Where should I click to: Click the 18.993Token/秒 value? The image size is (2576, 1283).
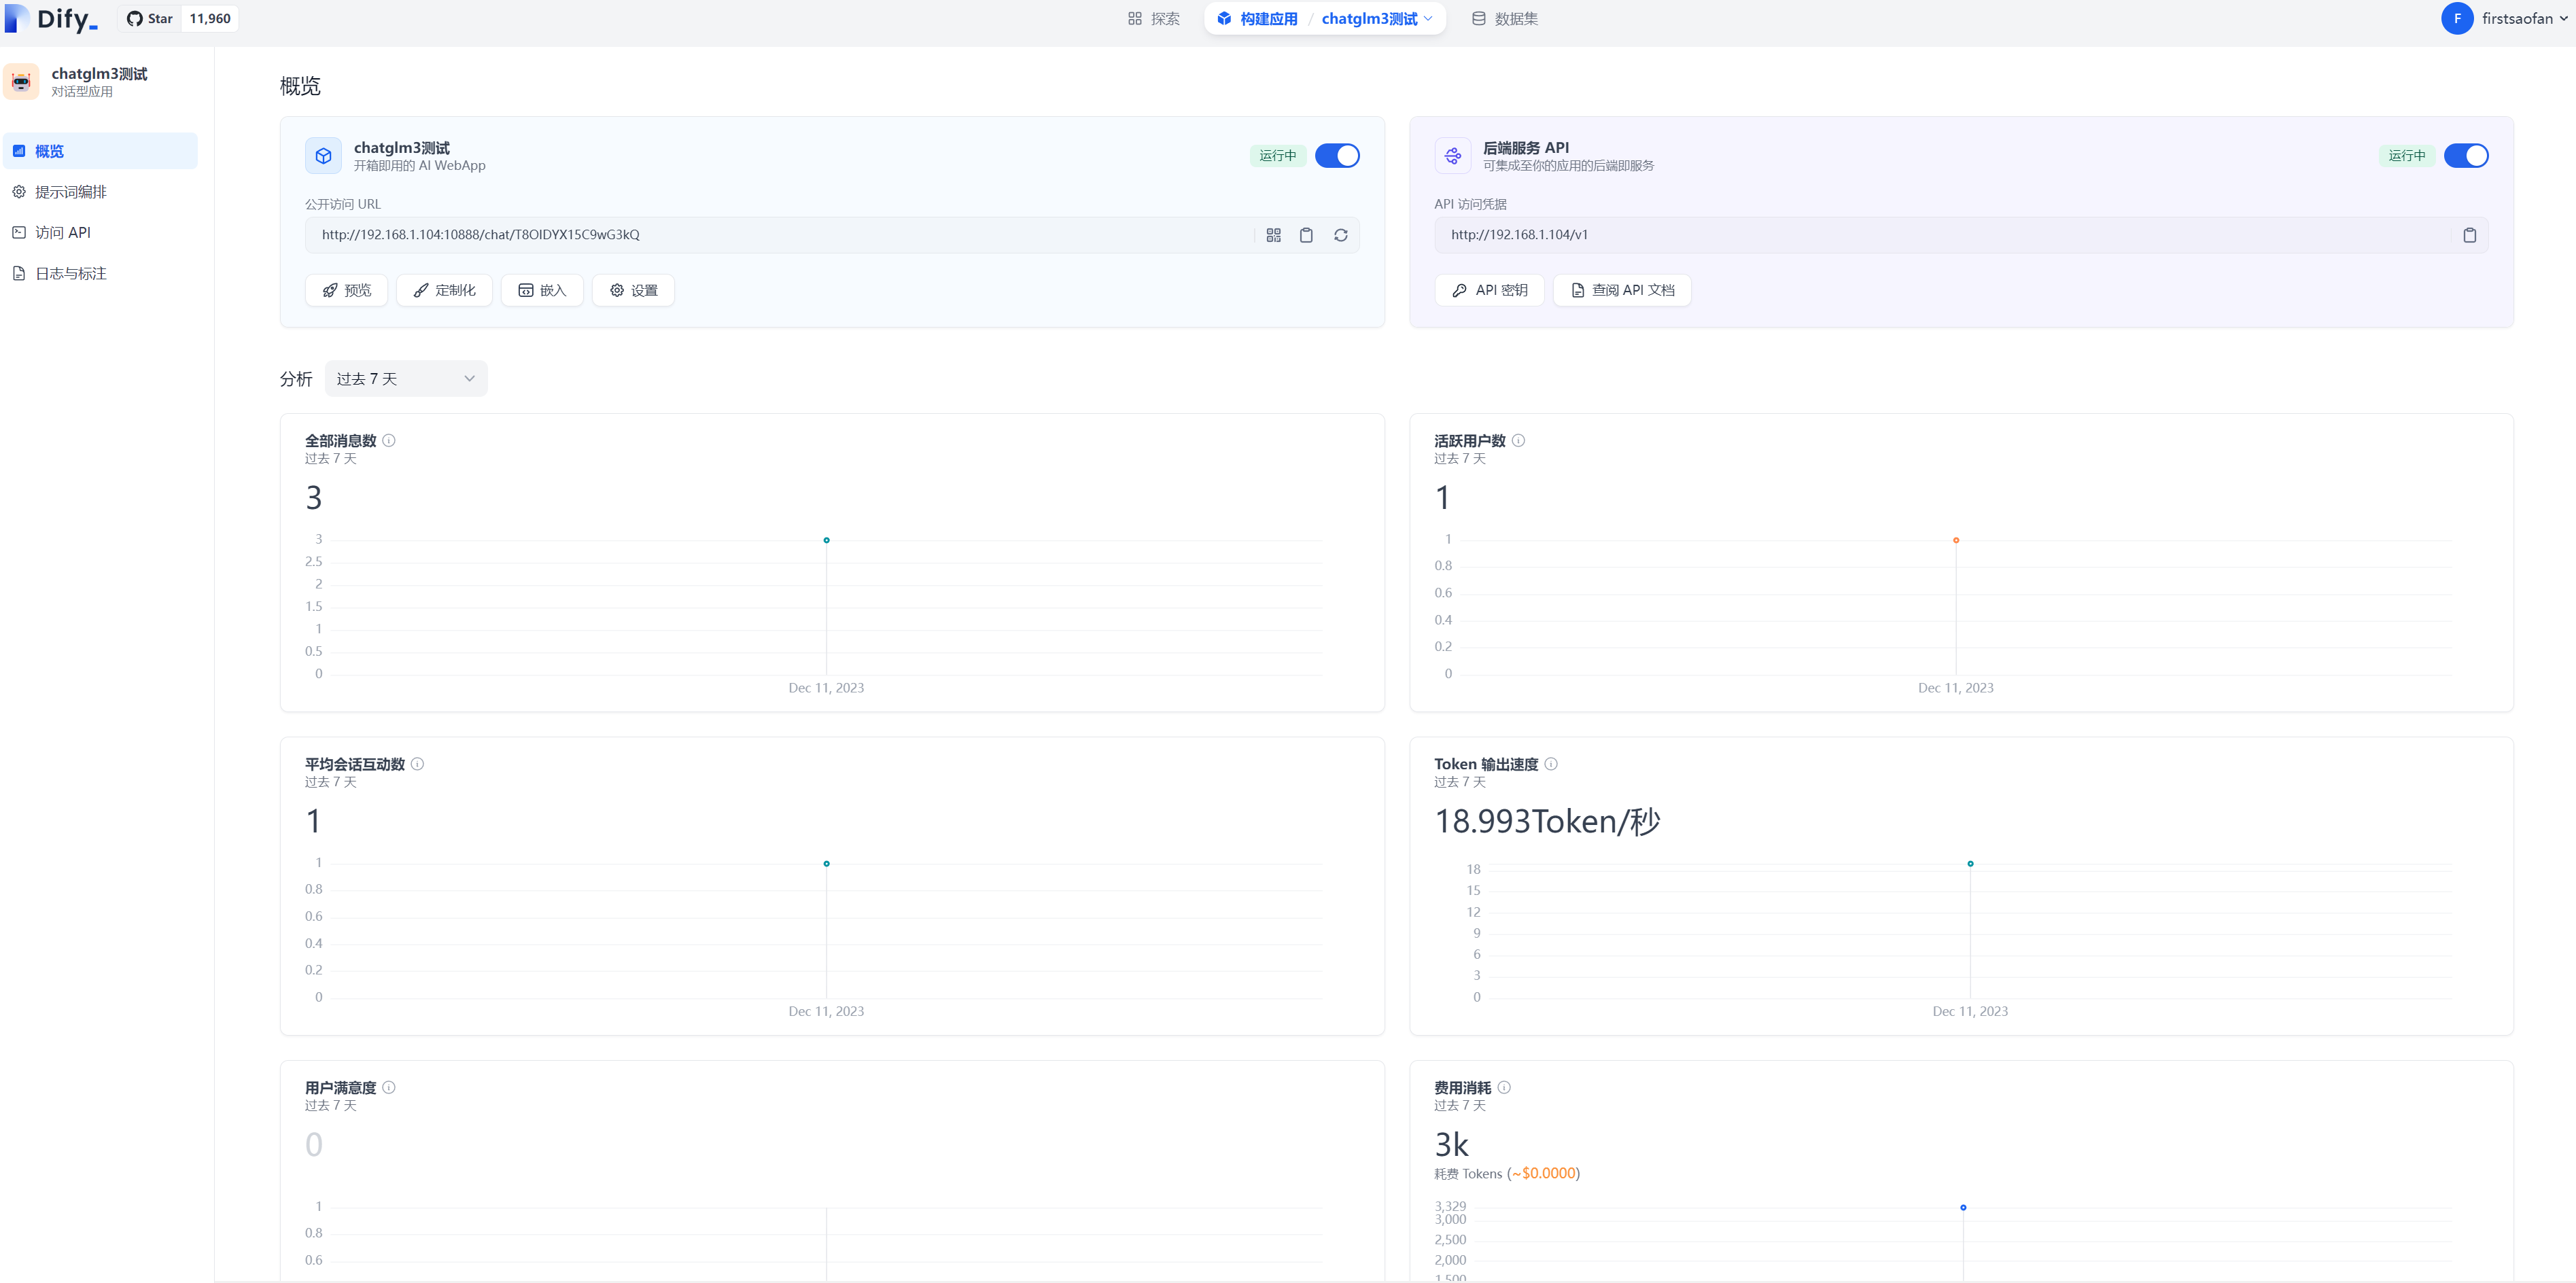[x=1547, y=822]
